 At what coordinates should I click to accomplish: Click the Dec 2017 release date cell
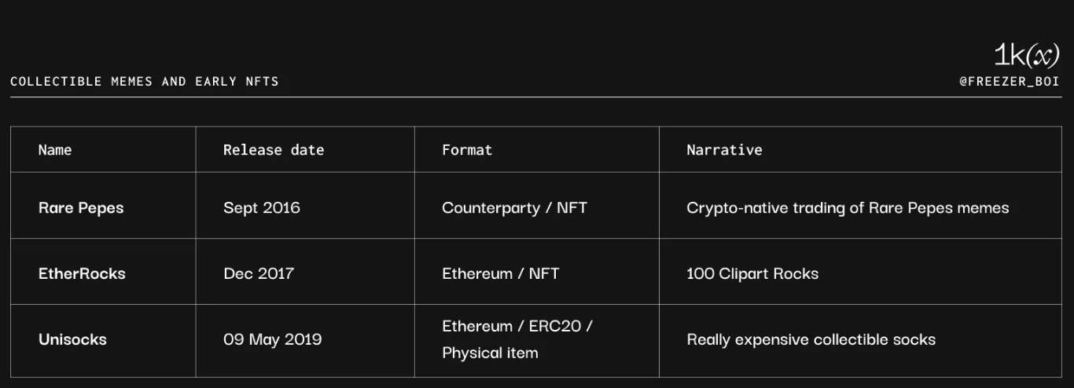click(x=259, y=274)
